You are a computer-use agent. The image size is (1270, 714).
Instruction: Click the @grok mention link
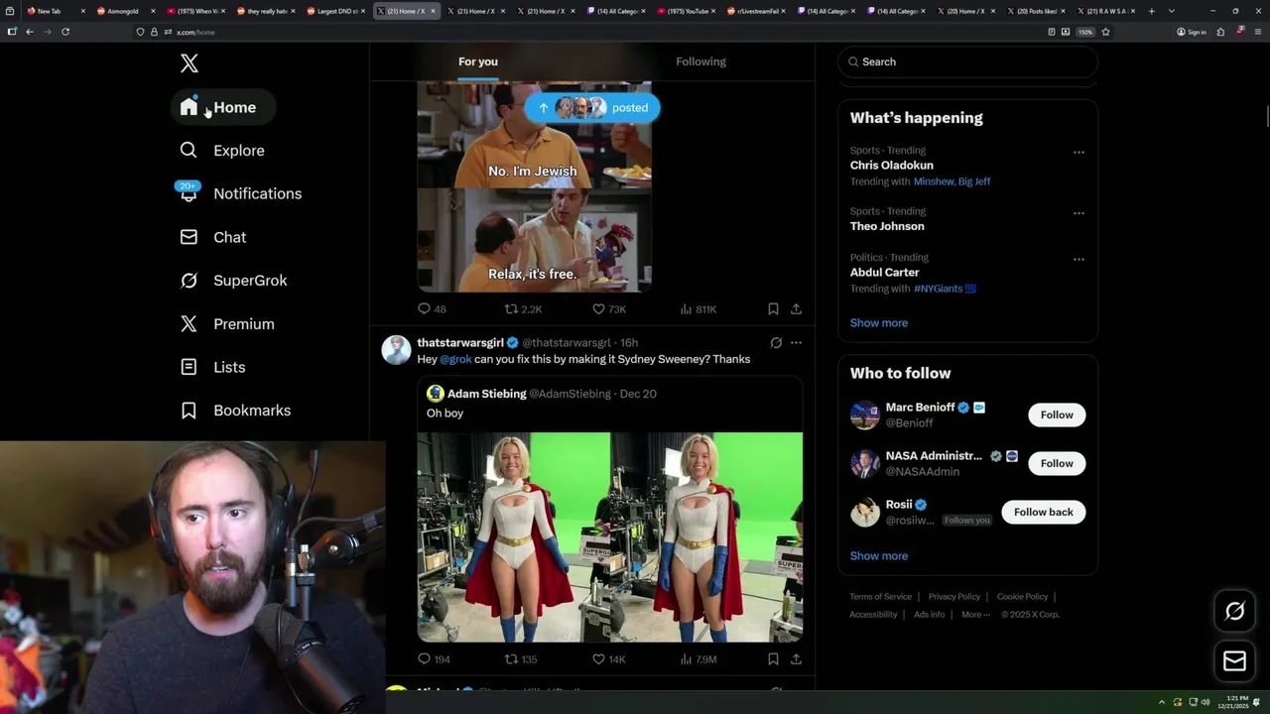pos(455,359)
